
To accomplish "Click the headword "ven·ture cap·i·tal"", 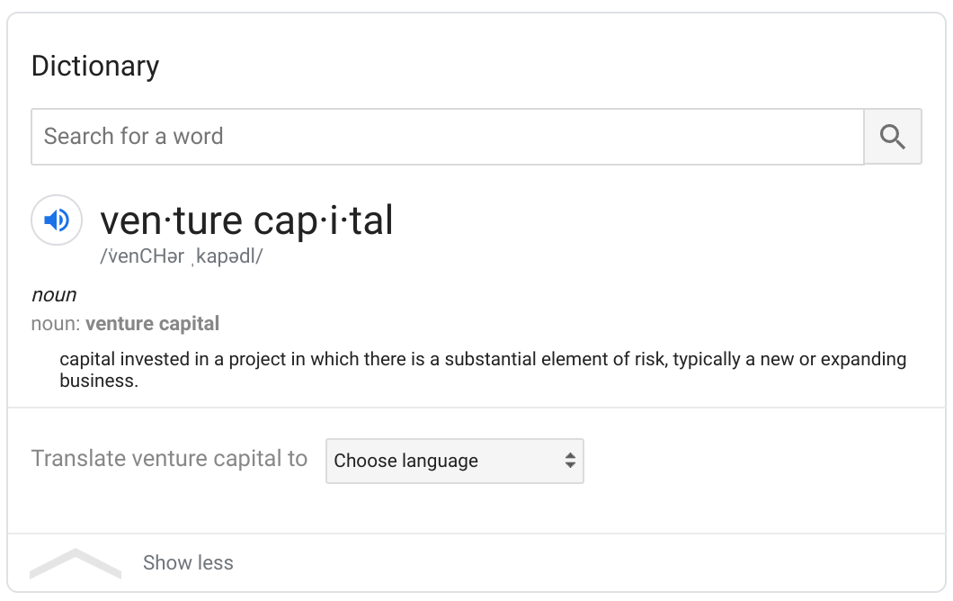I will [246, 220].
